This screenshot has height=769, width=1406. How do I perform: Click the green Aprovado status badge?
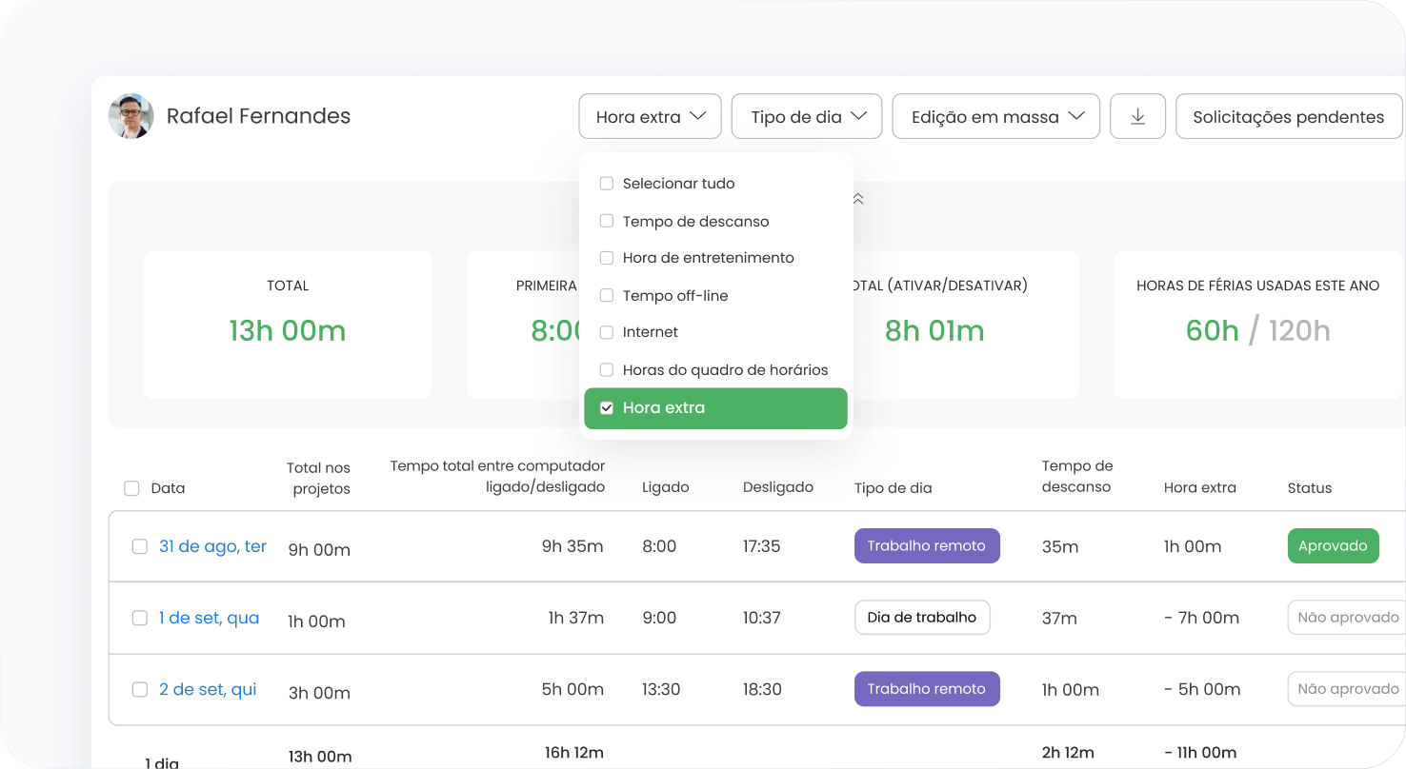1333,546
